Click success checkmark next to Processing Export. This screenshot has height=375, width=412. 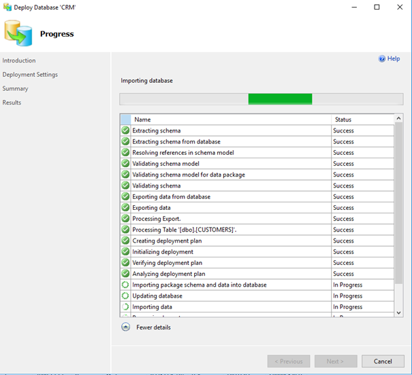[x=125, y=218]
